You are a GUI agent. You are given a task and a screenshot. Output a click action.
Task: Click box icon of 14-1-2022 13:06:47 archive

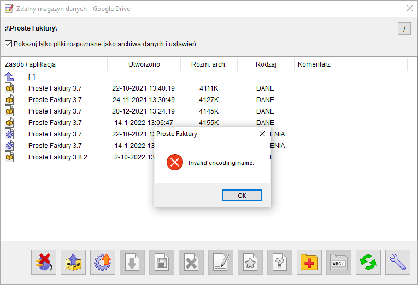(9, 122)
